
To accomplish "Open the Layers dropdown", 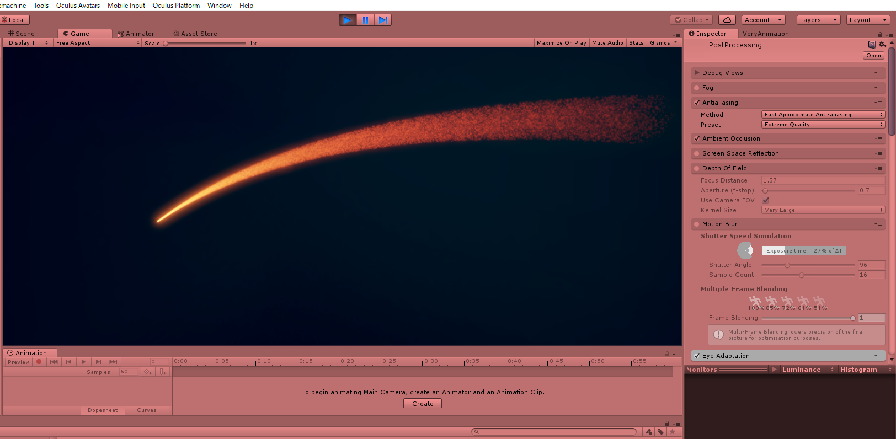I will tap(819, 20).
